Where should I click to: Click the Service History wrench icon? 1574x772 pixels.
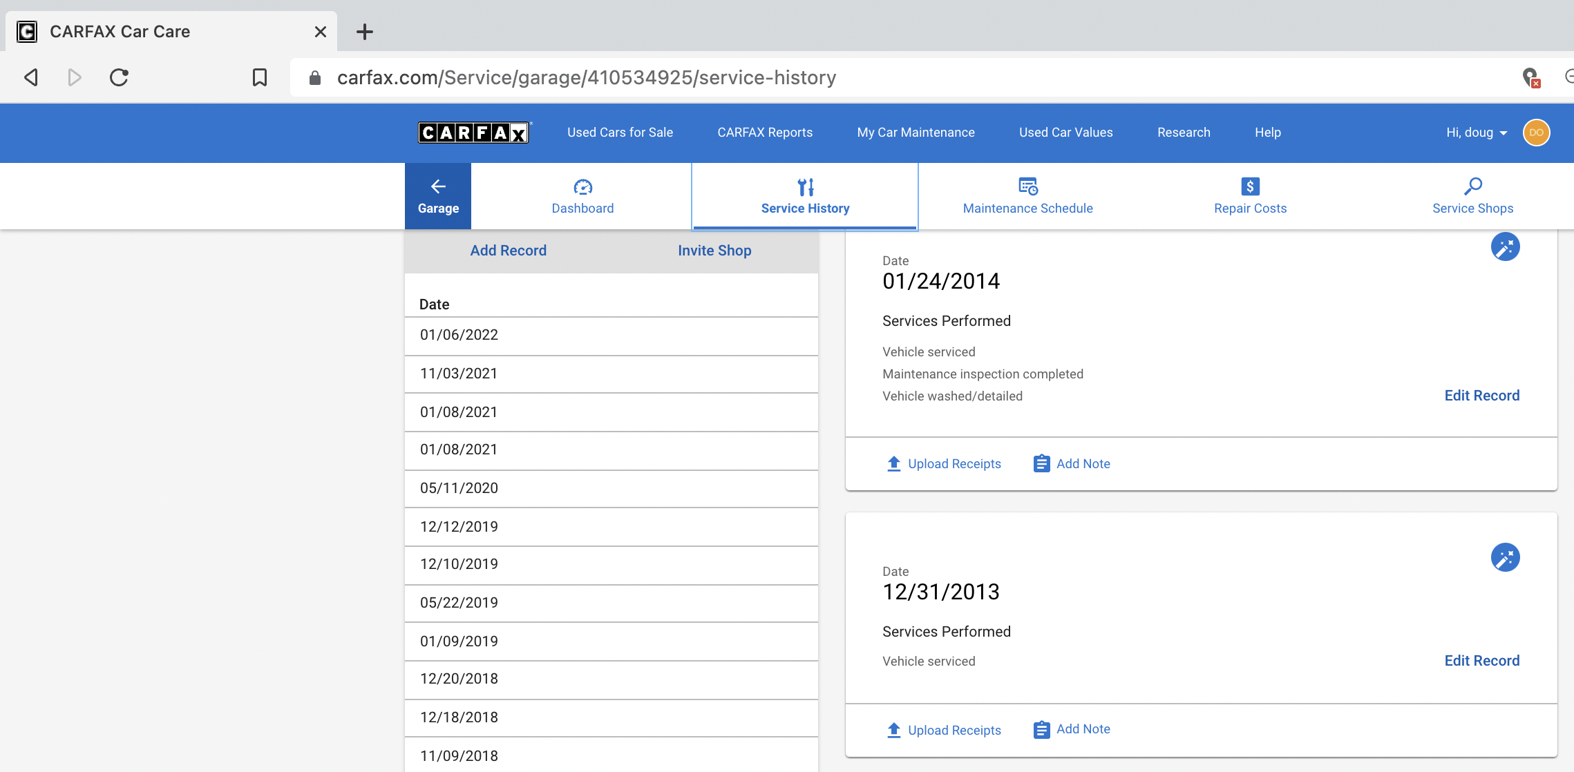coord(806,187)
